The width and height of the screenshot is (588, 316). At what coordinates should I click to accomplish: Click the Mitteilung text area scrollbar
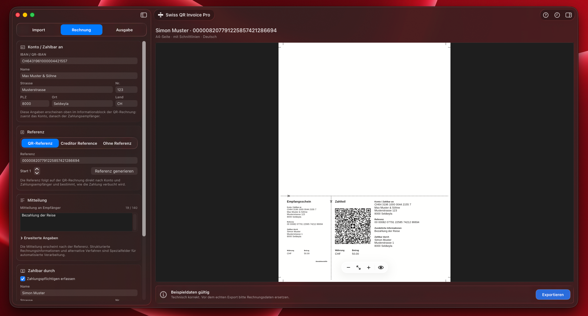135,222
